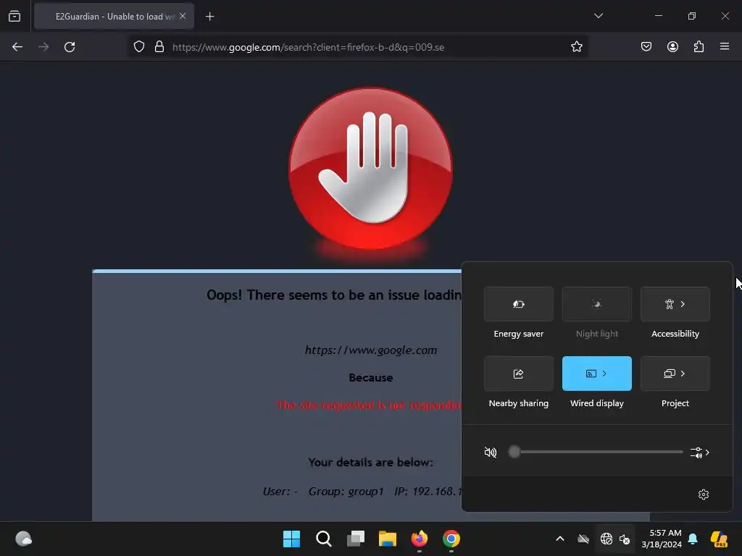Click network globe tray icon
The width and height of the screenshot is (742, 556).
tap(606, 539)
